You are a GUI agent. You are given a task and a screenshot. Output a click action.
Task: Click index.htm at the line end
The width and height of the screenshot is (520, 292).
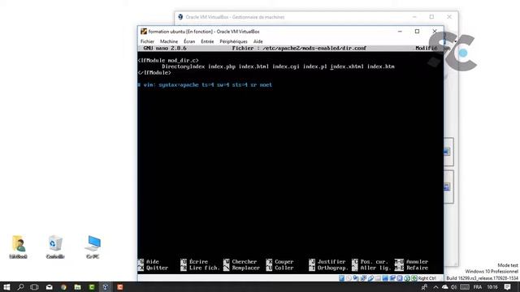(x=381, y=67)
